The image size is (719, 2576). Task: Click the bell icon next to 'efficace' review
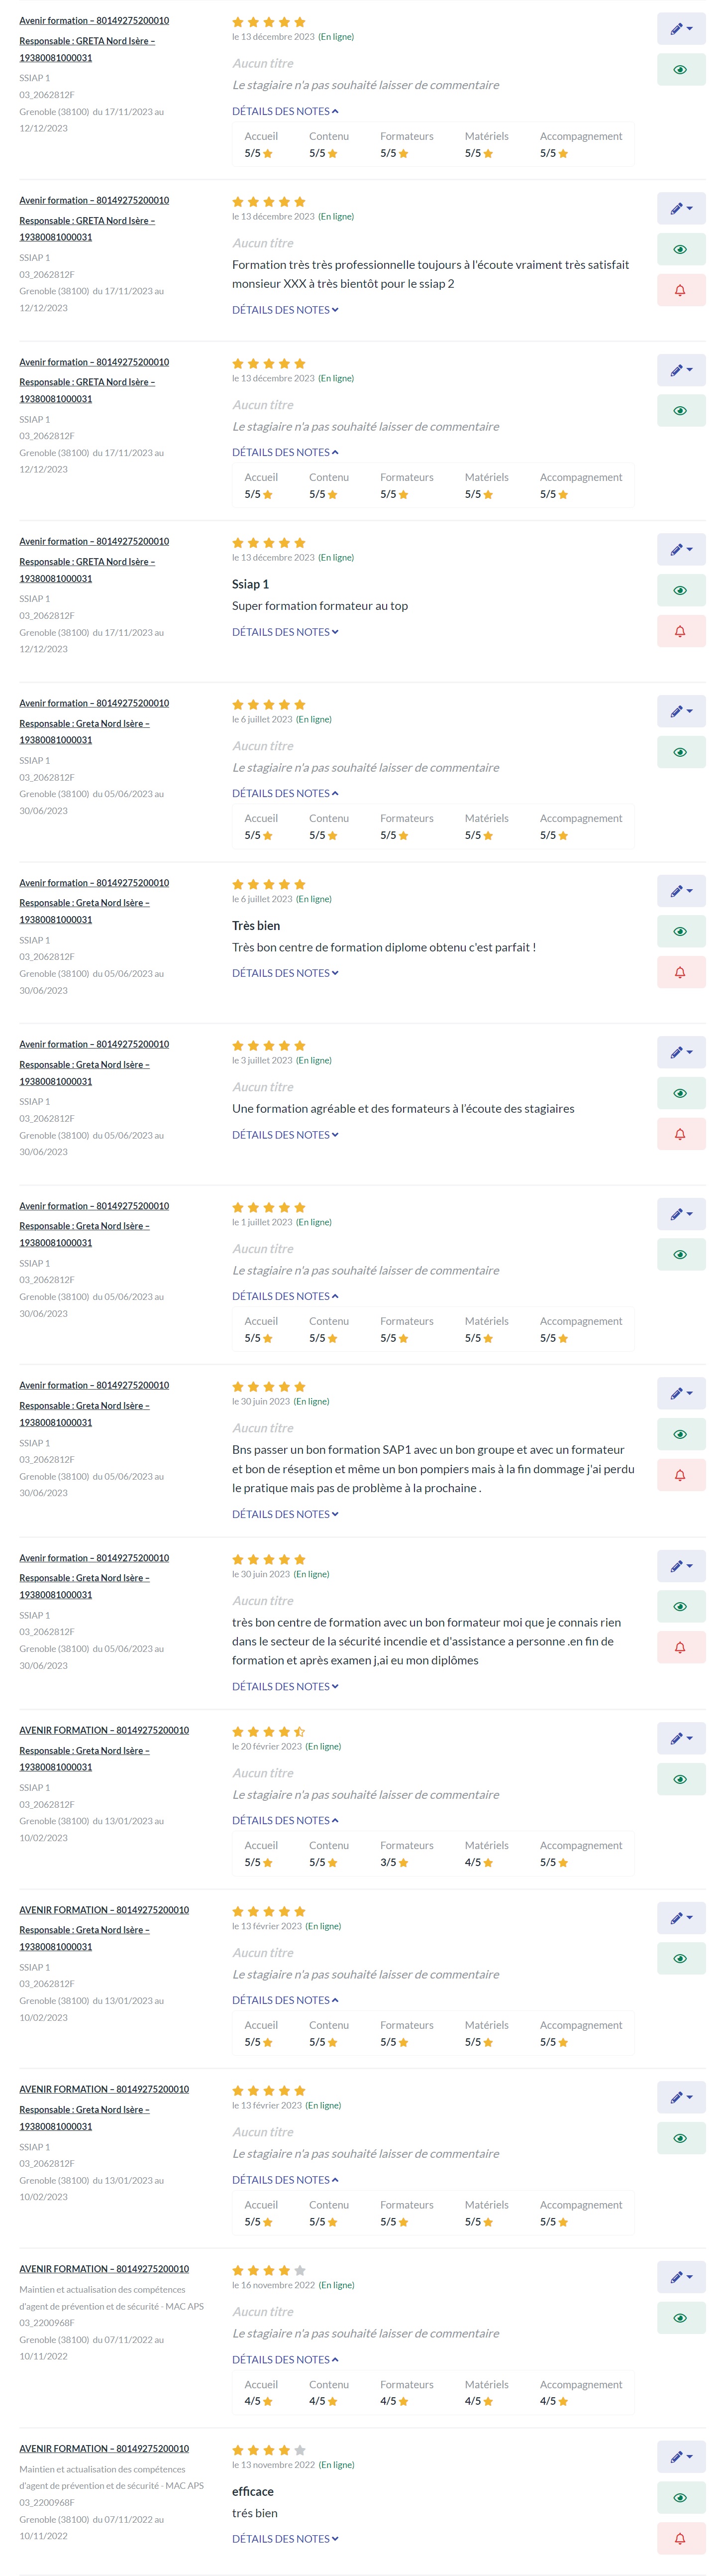680,2538
